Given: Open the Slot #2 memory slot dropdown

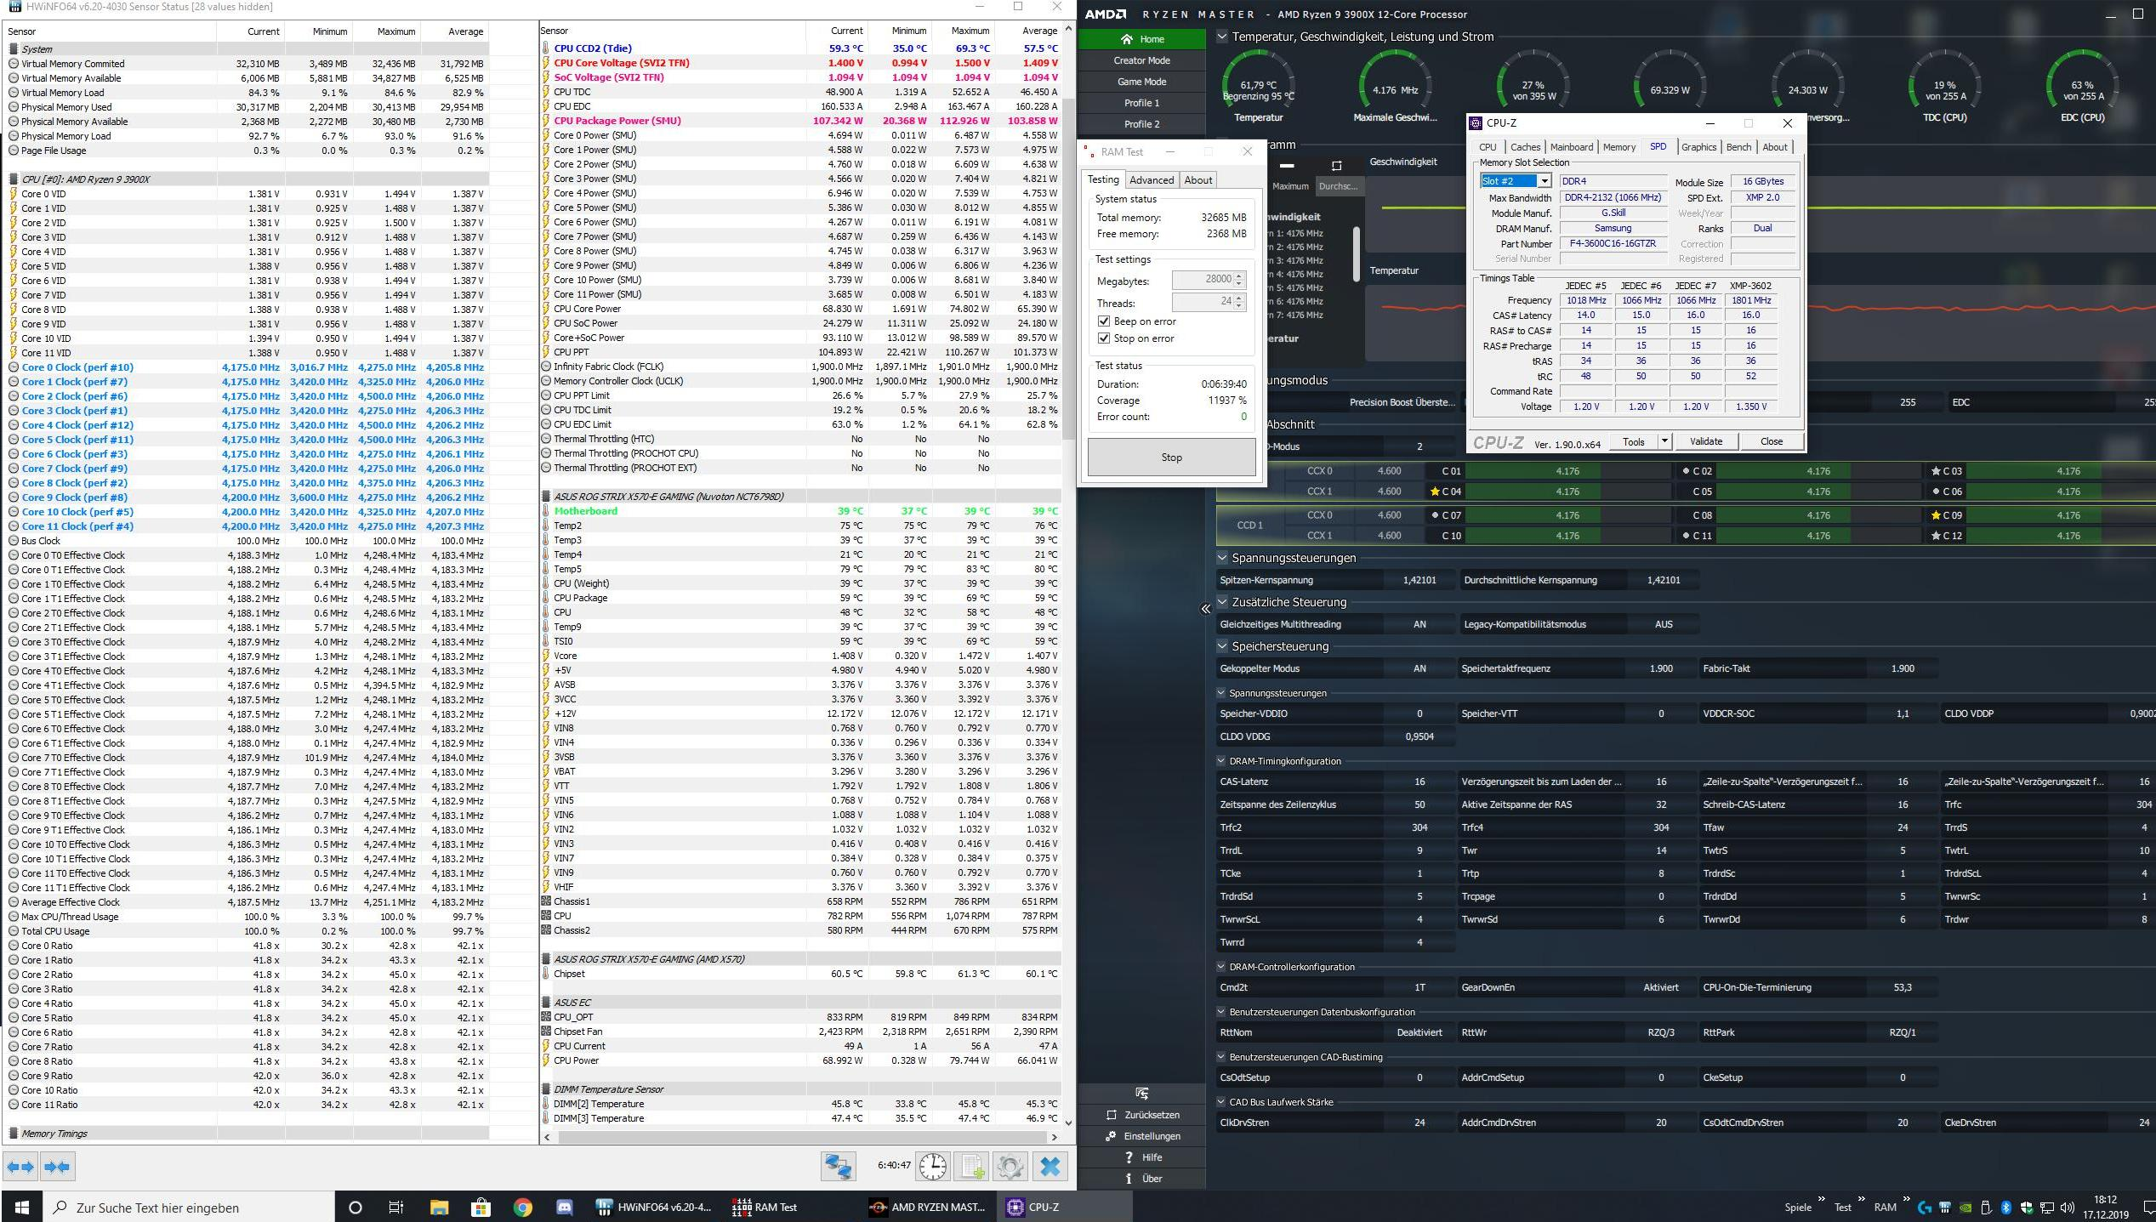Looking at the screenshot, I should click(x=1544, y=181).
